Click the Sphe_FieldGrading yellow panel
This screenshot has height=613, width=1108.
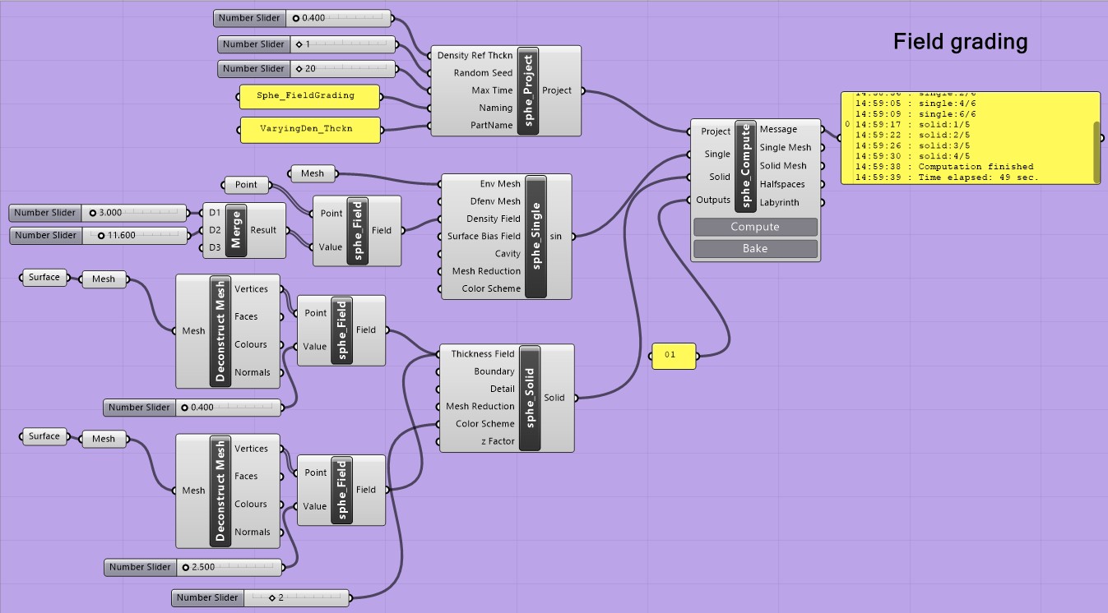309,96
